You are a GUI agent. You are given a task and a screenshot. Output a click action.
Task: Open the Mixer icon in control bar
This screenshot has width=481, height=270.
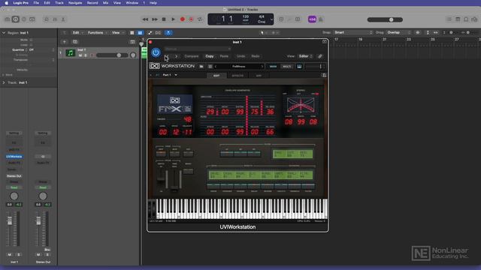click(55, 19)
